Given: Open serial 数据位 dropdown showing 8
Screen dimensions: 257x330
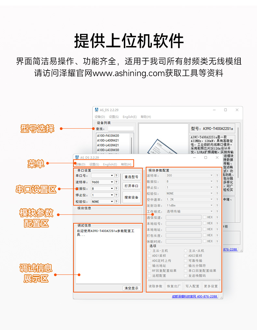Looking at the screenshot, I should (x=102, y=189).
